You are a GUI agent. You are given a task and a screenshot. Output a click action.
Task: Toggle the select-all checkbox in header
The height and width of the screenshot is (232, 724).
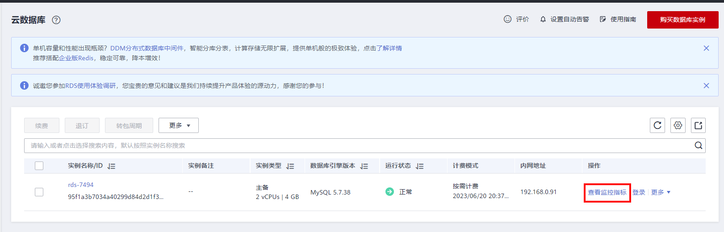click(x=39, y=166)
